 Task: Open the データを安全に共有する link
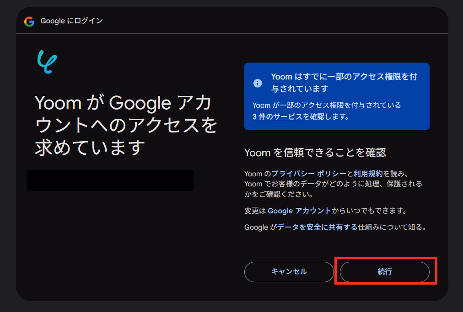pyautogui.click(x=317, y=227)
